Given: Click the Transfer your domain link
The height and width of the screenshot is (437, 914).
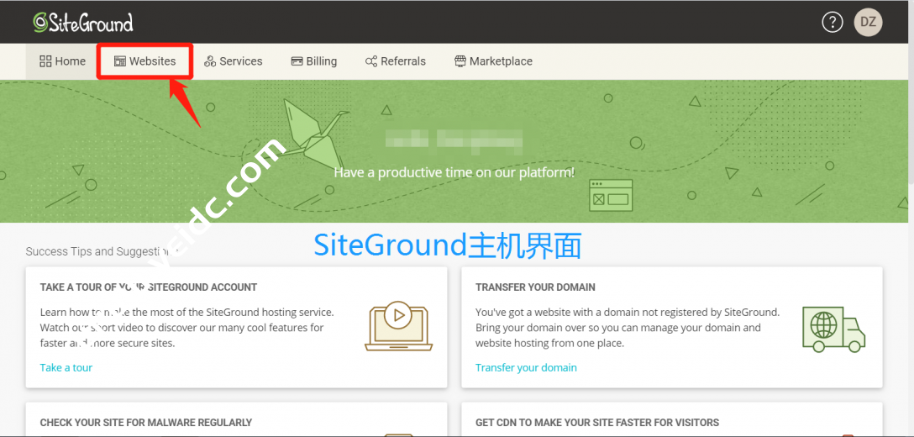Looking at the screenshot, I should click(x=526, y=367).
